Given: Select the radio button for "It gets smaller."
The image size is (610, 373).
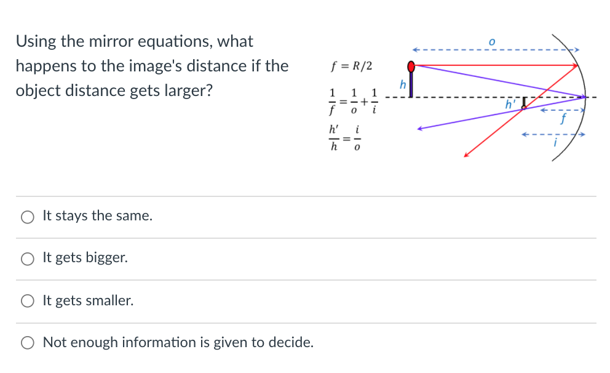Looking at the screenshot, I should click(x=27, y=301).
